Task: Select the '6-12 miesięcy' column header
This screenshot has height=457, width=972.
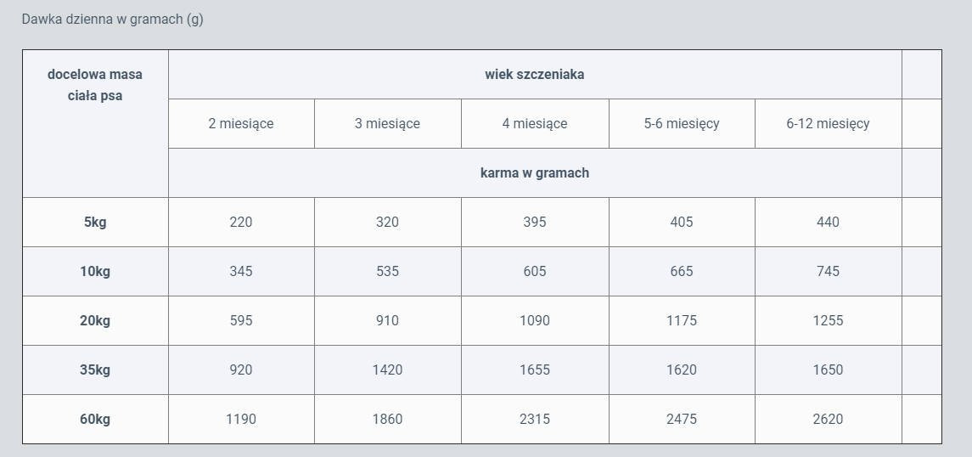Action: 828,123
